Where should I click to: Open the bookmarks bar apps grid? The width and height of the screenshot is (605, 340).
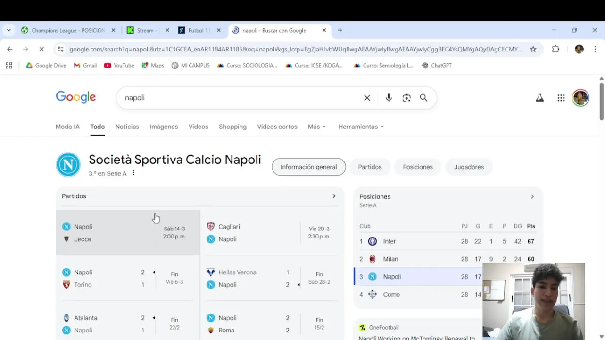[8, 66]
